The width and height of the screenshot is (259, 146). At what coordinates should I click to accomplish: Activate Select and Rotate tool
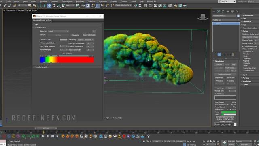pos(54,6)
